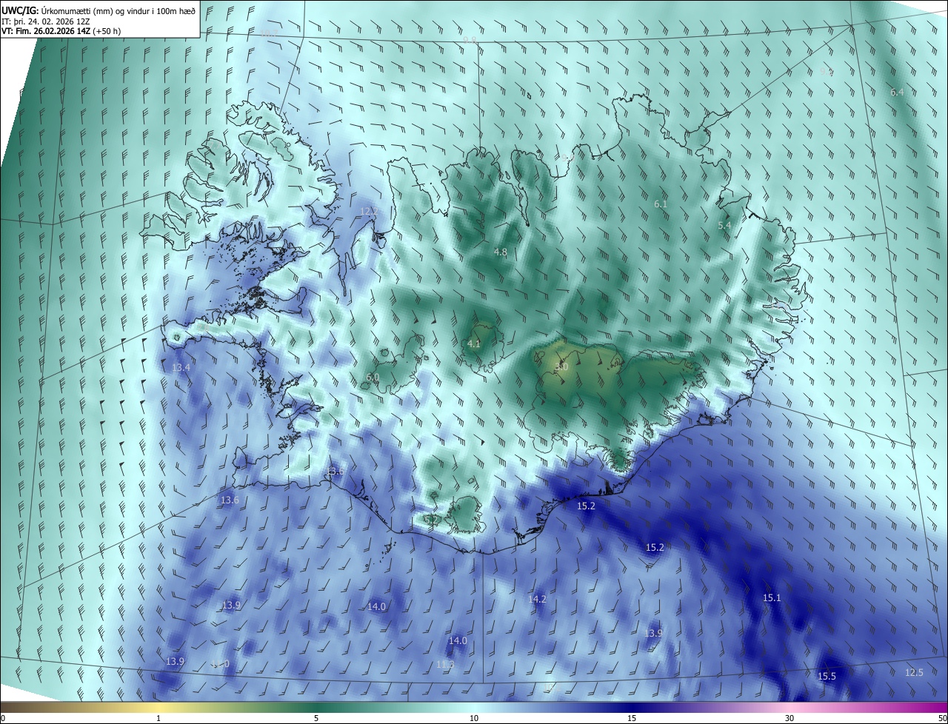The height and width of the screenshot is (724, 948).
Task: Click the 15.5 maximum value
Action: pyautogui.click(x=827, y=677)
